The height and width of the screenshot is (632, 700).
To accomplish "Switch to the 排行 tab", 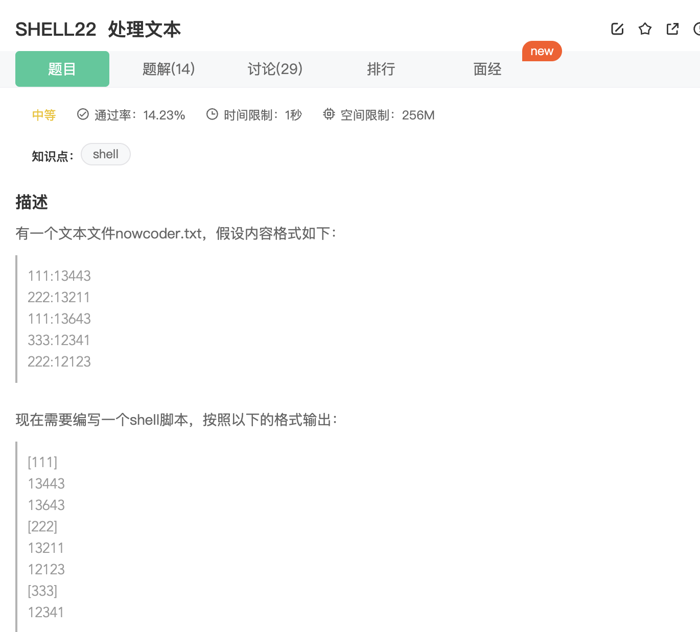I will coord(381,69).
